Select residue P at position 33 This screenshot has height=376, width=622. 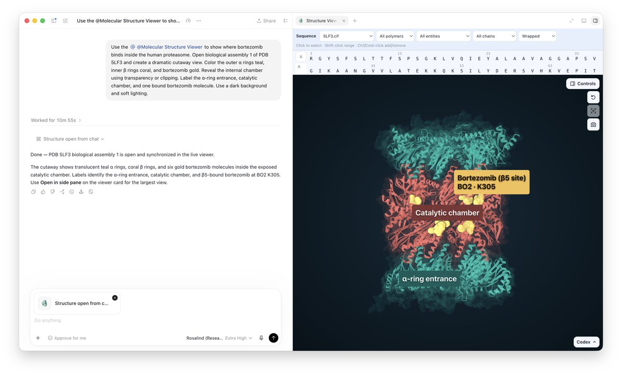(576, 59)
